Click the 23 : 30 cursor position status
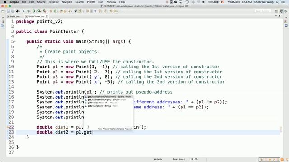The image size is (289, 162). [x=194, y=159]
